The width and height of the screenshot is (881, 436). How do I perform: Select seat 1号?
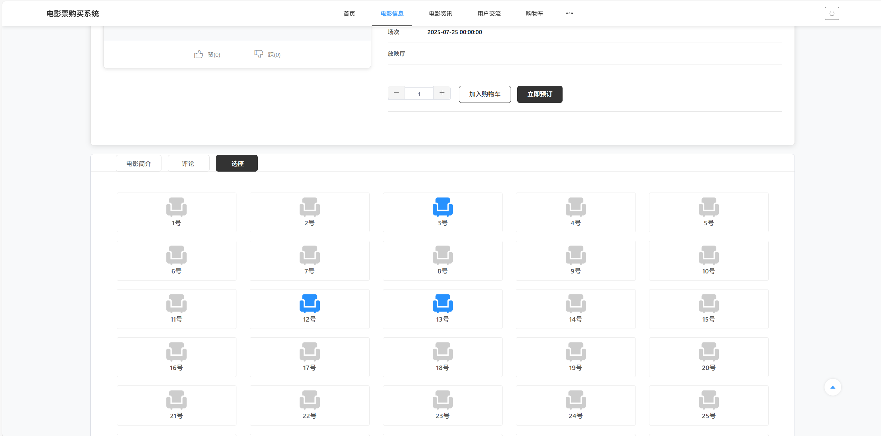(x=176, y=207)
